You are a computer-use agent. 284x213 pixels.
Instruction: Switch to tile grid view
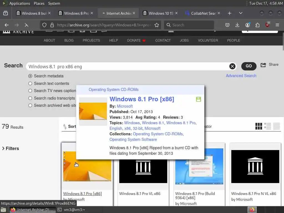click(x=259, y=126)
